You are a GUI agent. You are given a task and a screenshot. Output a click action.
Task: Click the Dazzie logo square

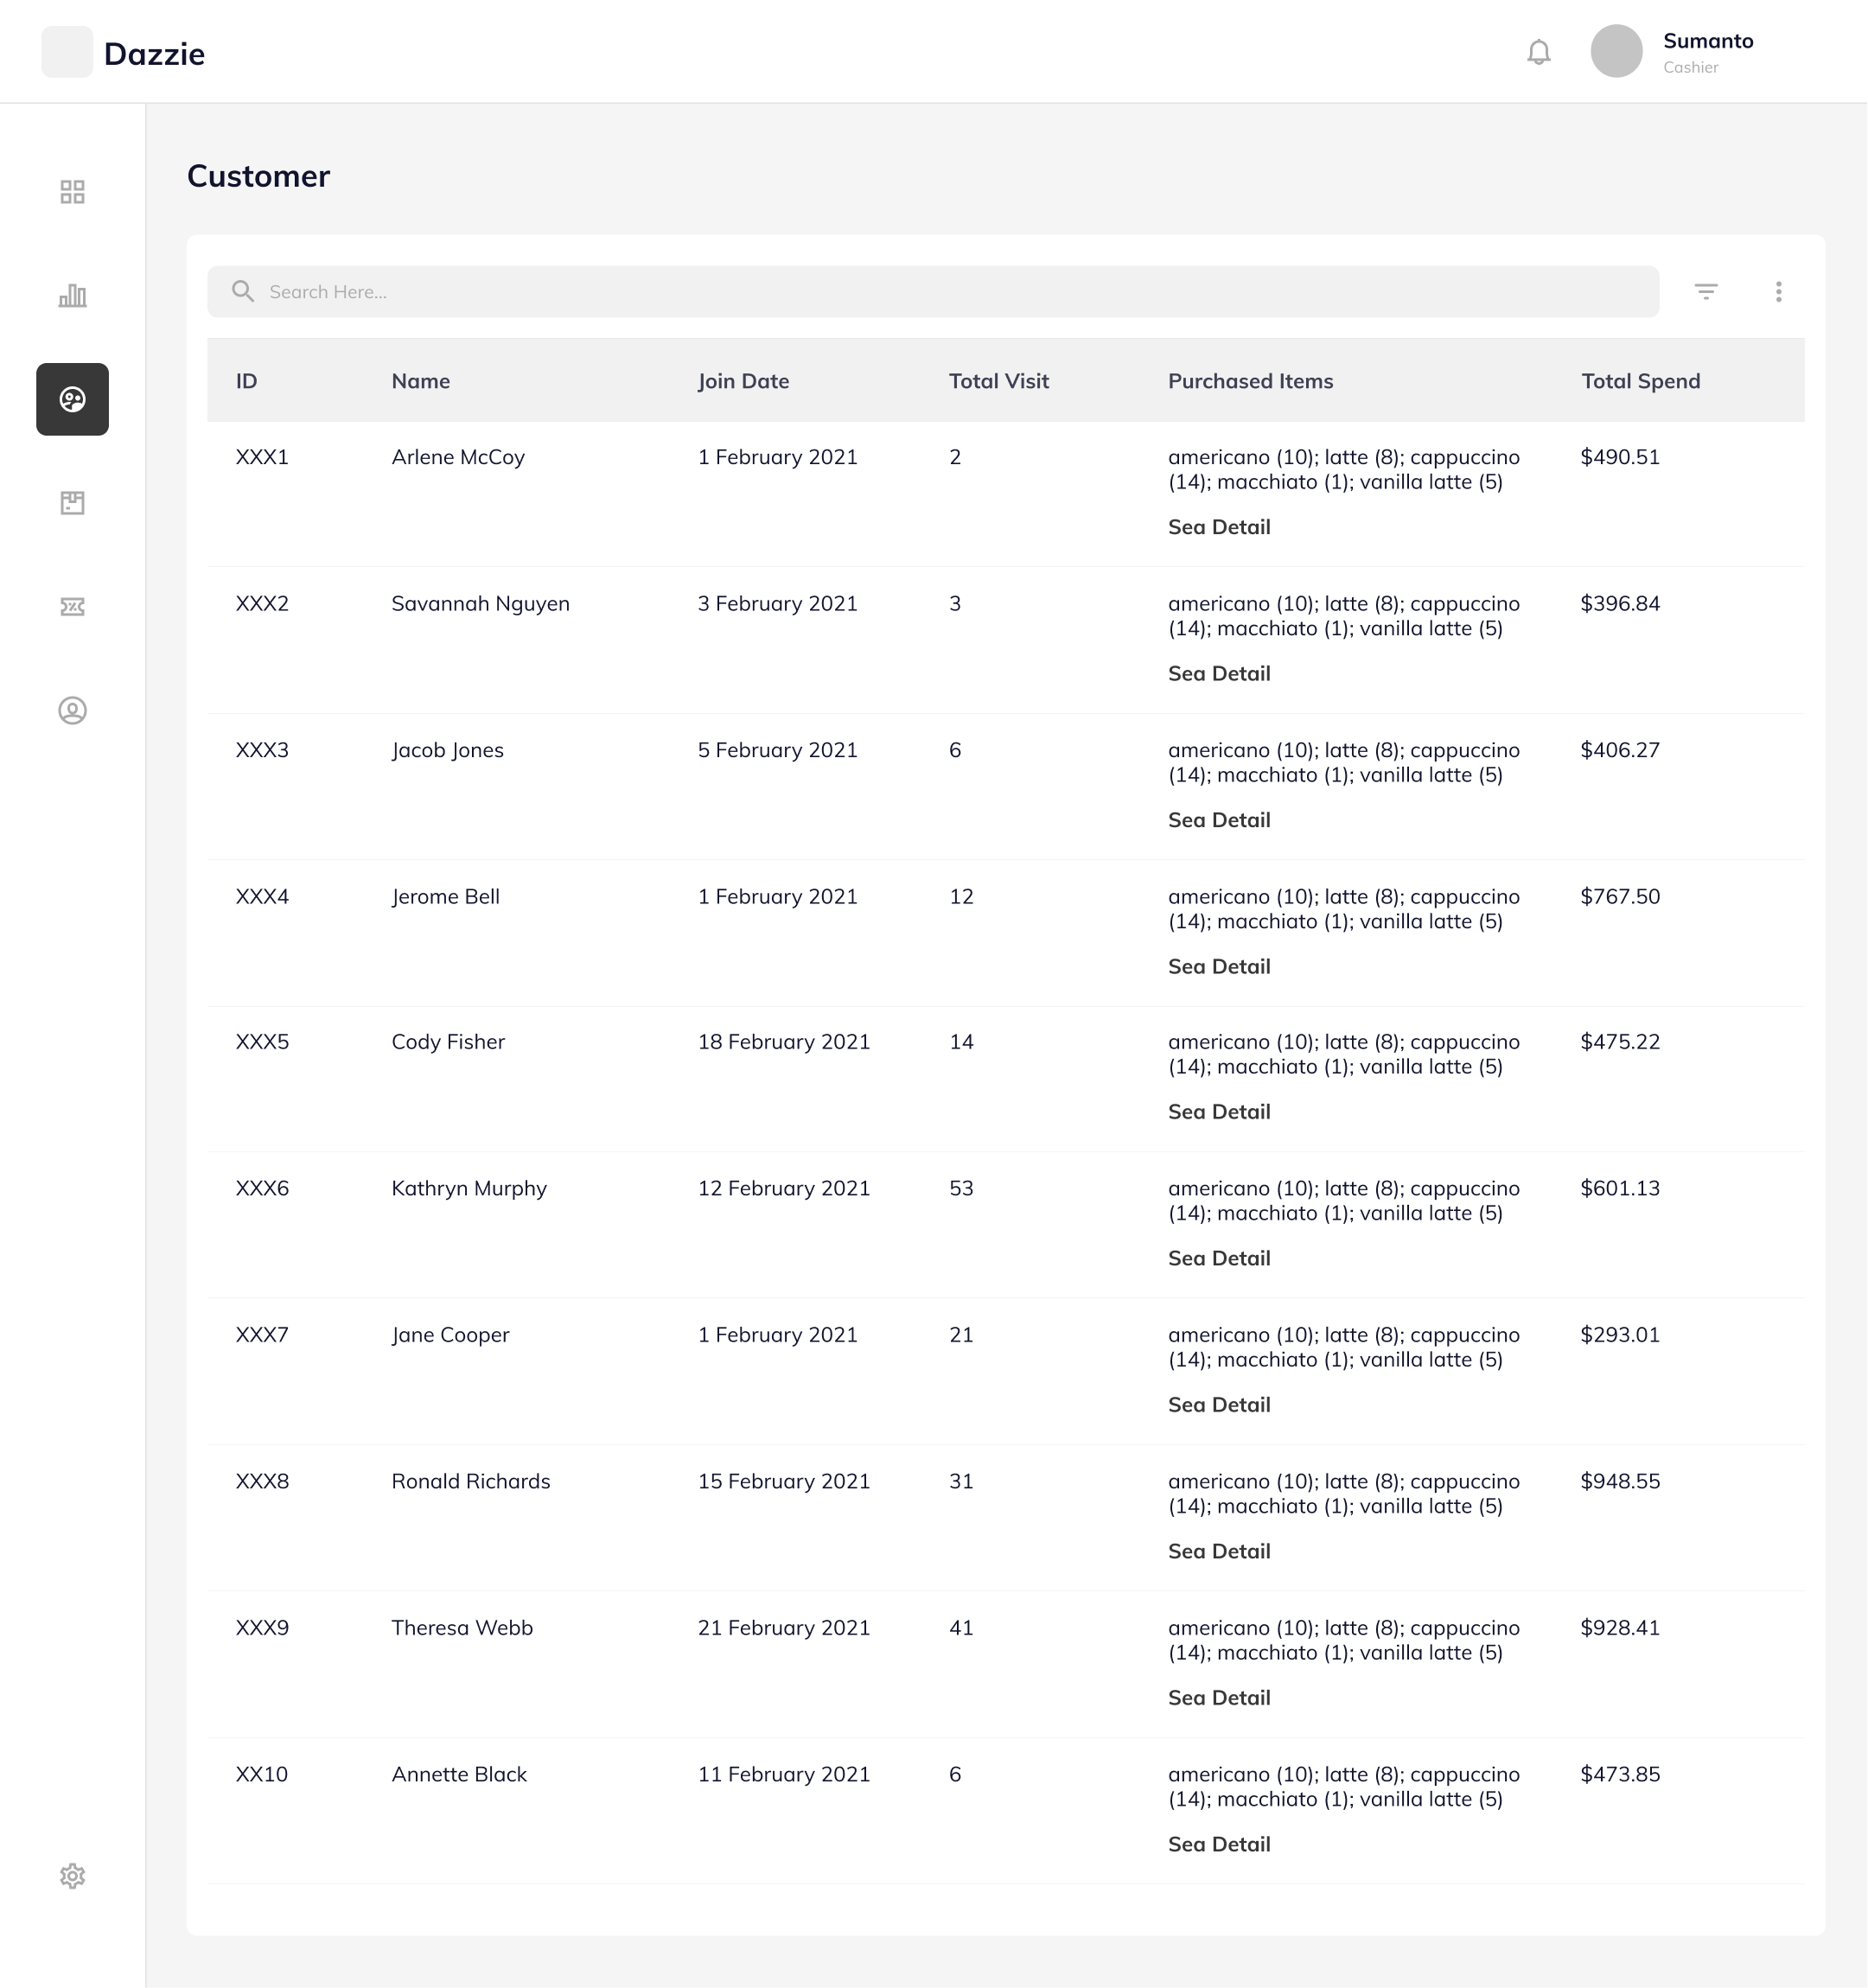click(67, 52)
